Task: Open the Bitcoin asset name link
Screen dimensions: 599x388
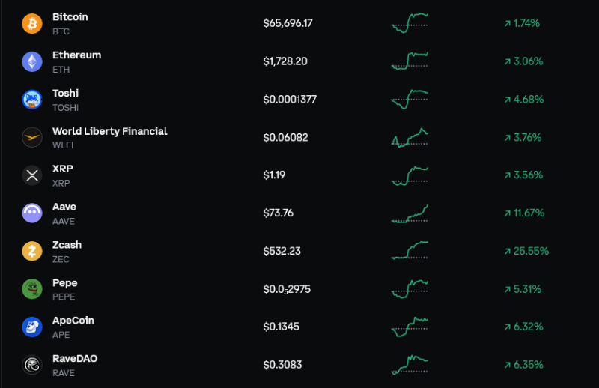Action: (70, 16)
